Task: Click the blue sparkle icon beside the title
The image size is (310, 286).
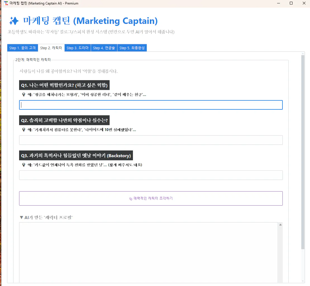Action: click(x=13, y=21)
